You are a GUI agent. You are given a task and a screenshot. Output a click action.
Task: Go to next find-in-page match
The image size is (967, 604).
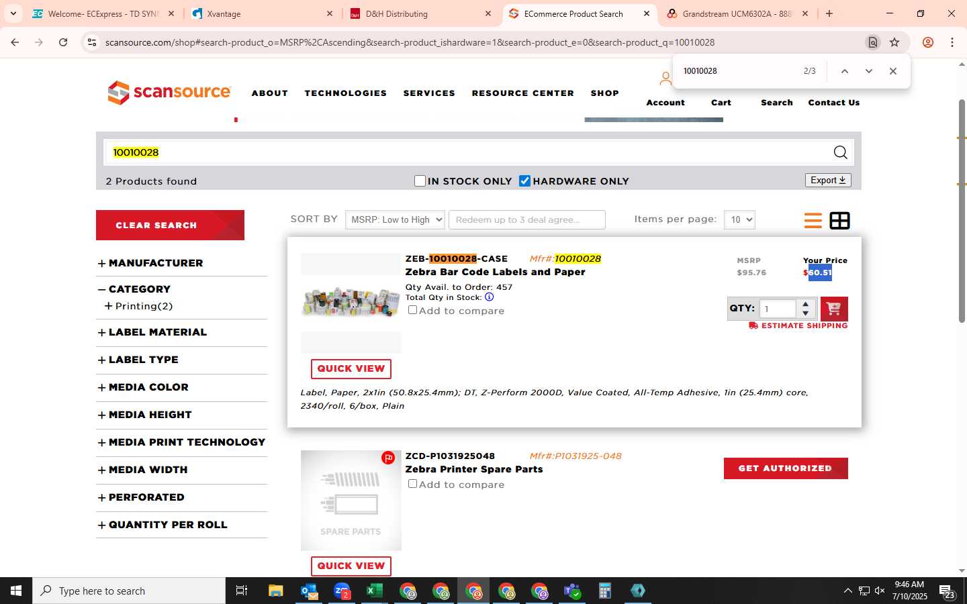click(x=869, y=71)
